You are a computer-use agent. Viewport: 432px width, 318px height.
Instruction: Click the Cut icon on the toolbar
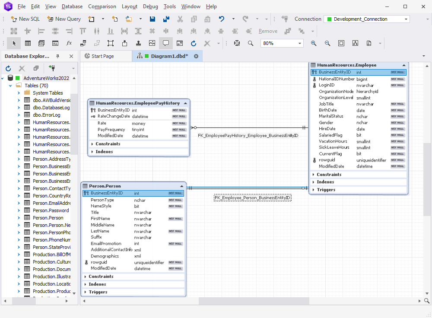tap(180, 19)
